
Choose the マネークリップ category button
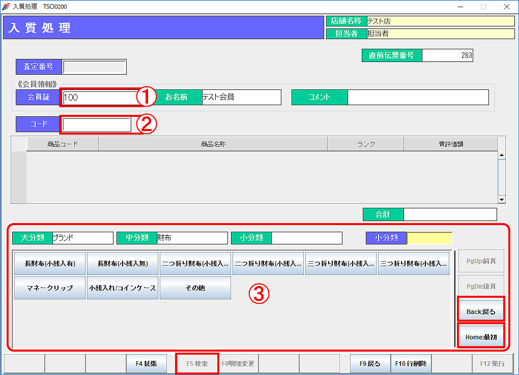click(x=50, y=288)
